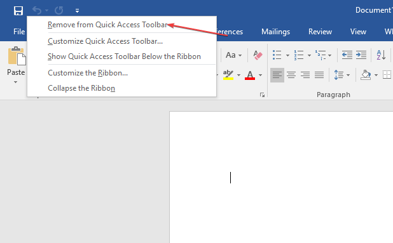Click the Repeat/Redo icon
The image size is (393, 243).
59,11
